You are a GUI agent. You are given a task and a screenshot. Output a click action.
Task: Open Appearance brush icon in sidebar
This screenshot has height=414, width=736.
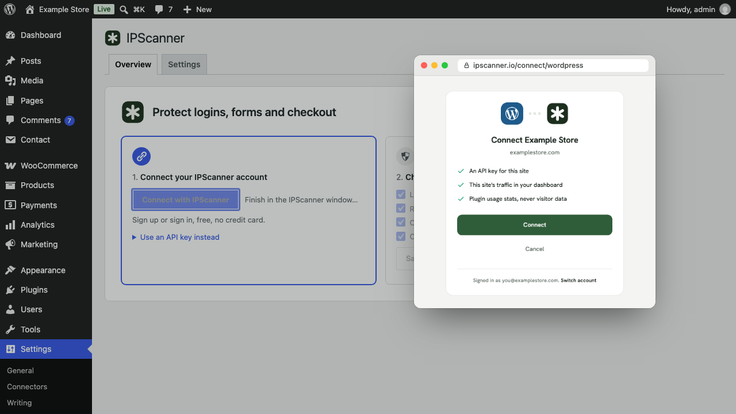coord(10,270)
